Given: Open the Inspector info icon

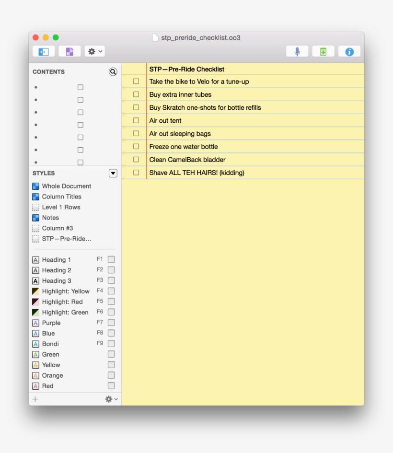Looking at the screenshot, I should tap(349, 51).
